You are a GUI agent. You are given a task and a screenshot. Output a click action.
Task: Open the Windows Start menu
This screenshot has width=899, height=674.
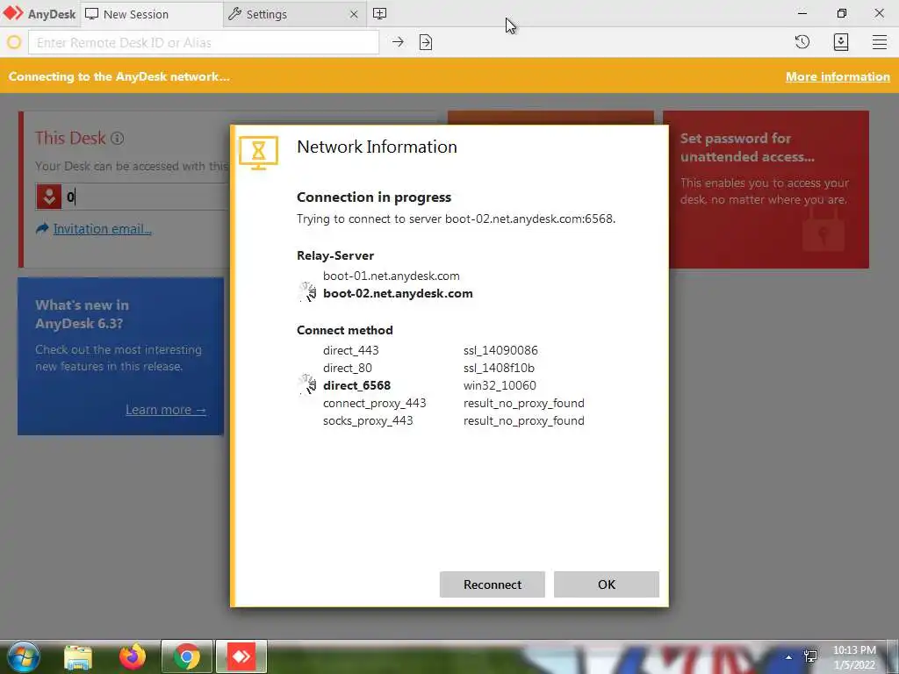coord(23,656)
